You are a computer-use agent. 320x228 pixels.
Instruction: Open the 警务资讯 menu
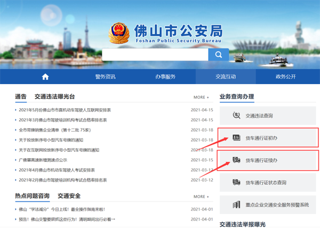[x=105, y=77]
